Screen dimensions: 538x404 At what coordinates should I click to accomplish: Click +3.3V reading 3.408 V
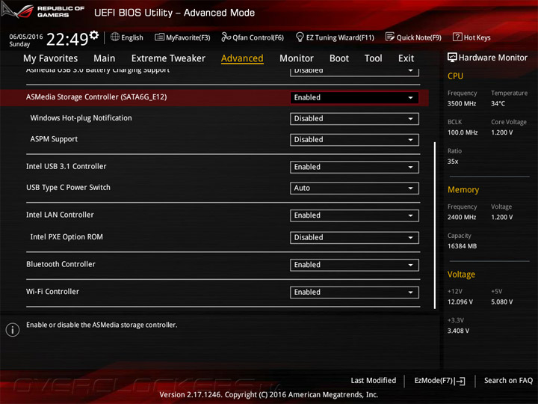click(x=458, y=331)
